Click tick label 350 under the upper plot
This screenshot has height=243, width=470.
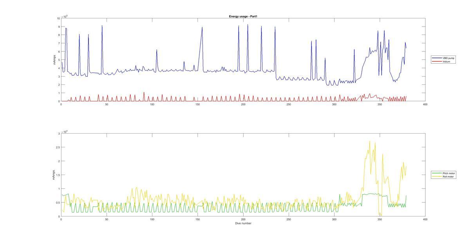click(380, 104)
